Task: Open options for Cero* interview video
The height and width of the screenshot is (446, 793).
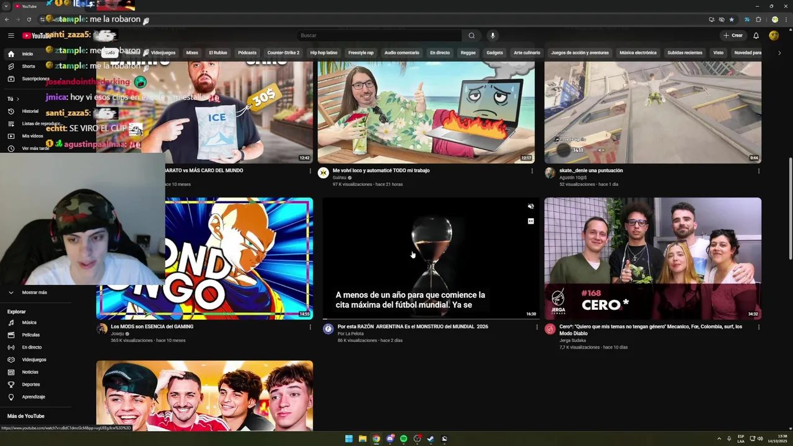Action: [758, 327]
